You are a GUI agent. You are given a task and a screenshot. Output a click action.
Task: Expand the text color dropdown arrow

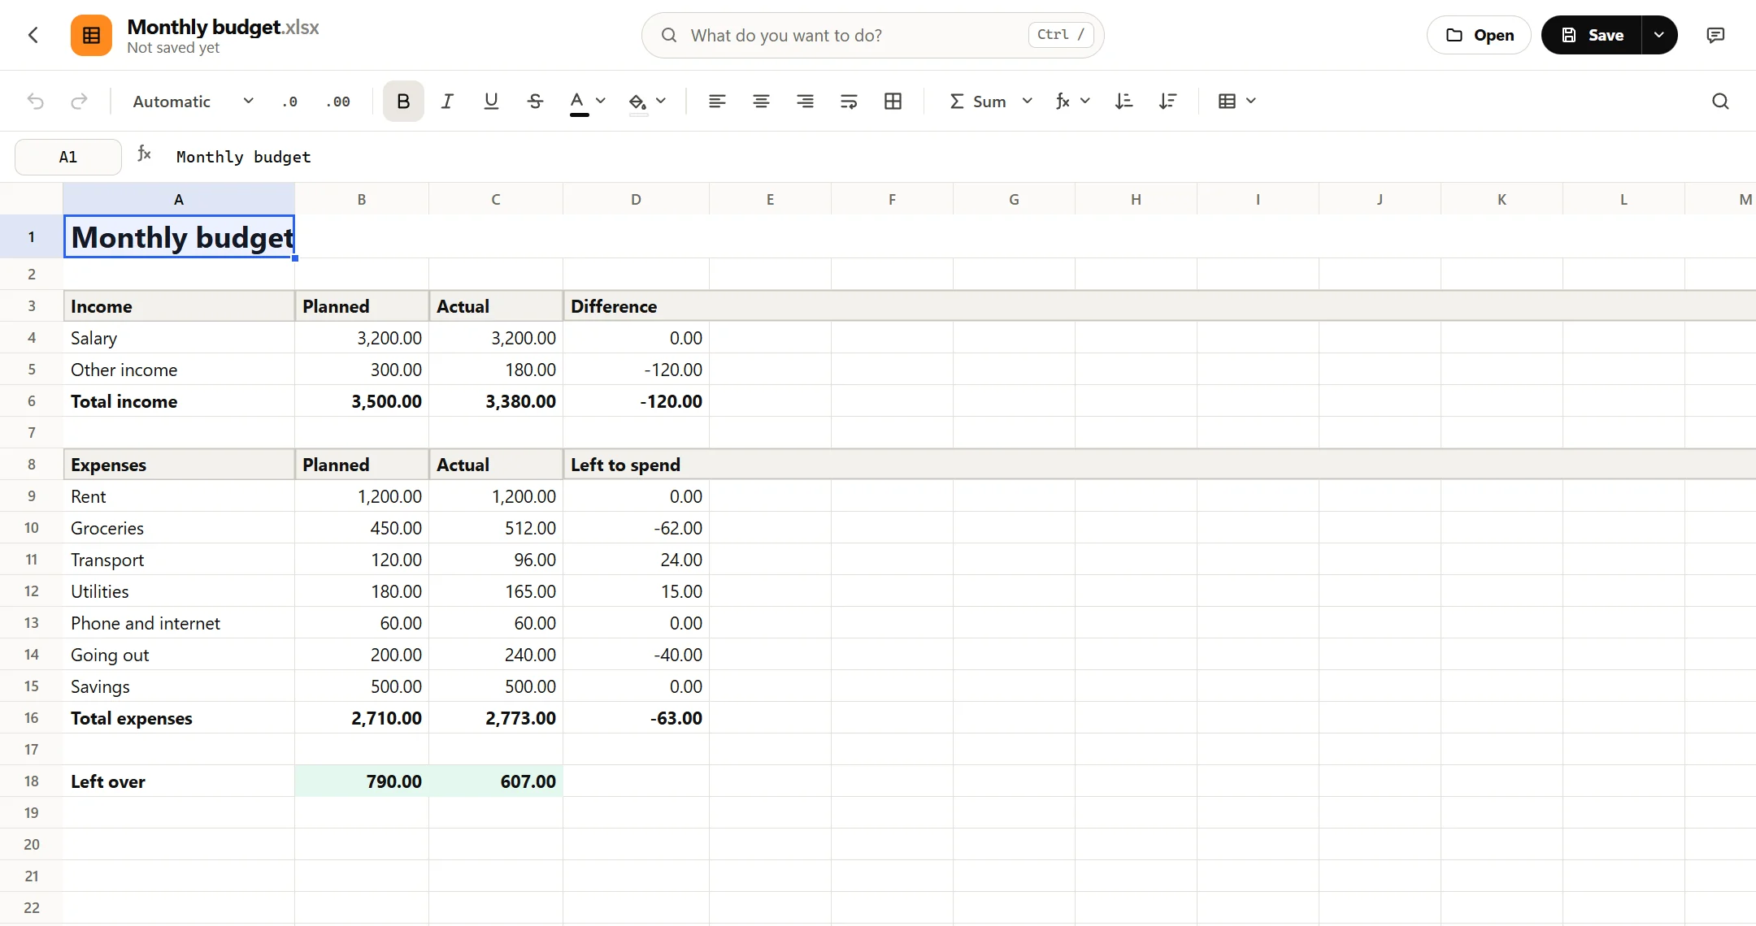601,101
